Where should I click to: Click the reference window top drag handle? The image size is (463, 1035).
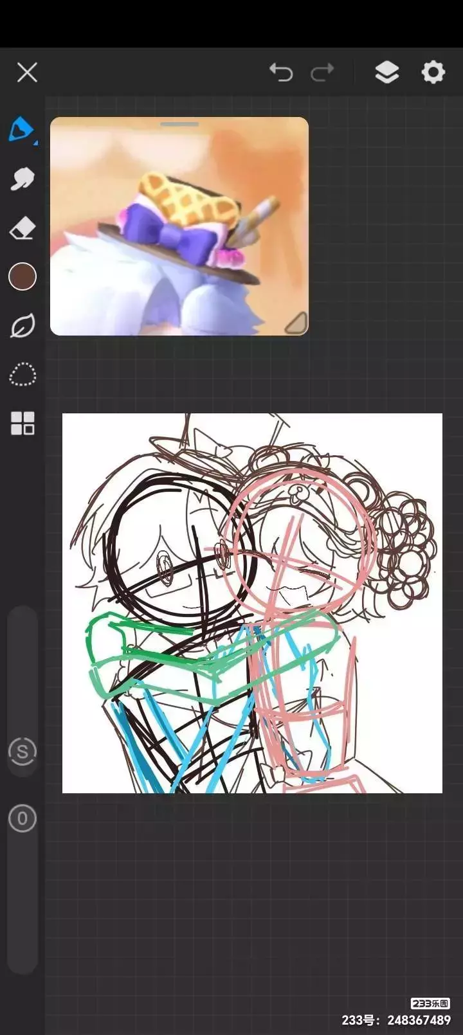(x=179, y=124)
